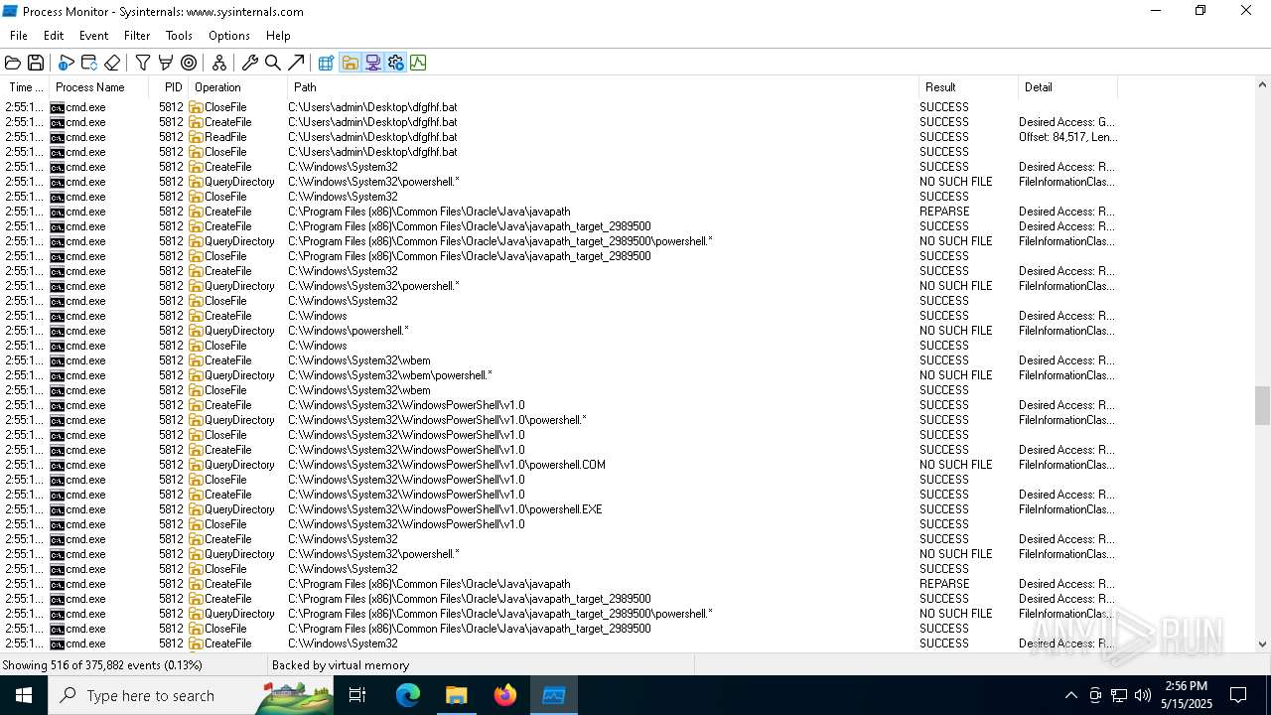This screenshot has width=1271, height=715.
Task: Toggle Show File System Activity
Action: [x=350, y=63]
